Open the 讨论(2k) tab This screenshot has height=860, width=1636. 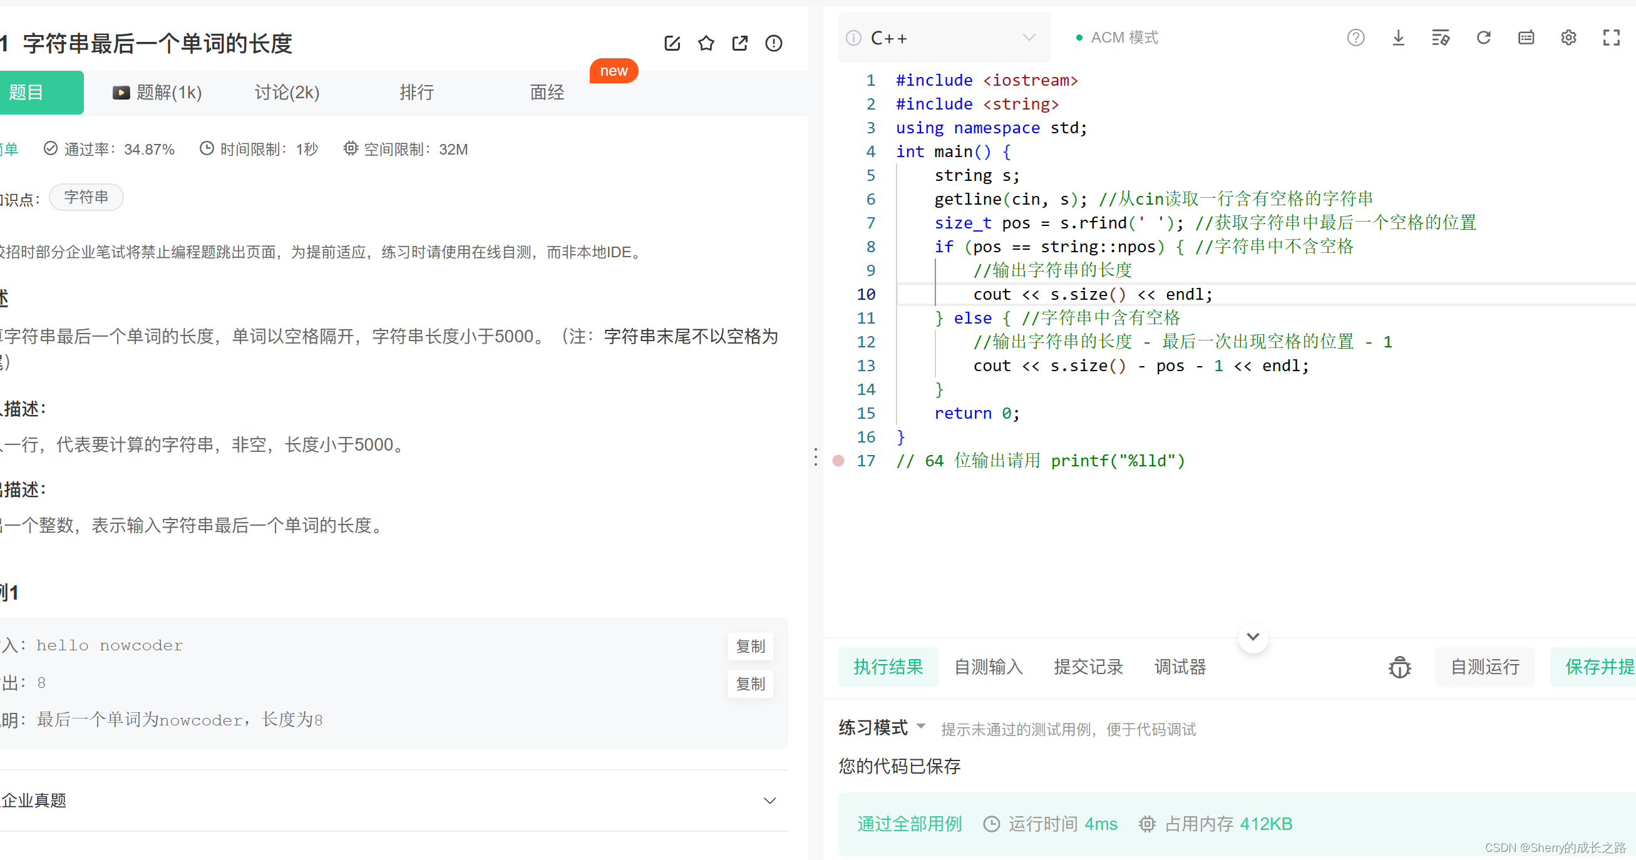[286, 93]
